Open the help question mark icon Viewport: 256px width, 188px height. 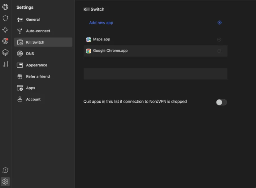[5, 170]
